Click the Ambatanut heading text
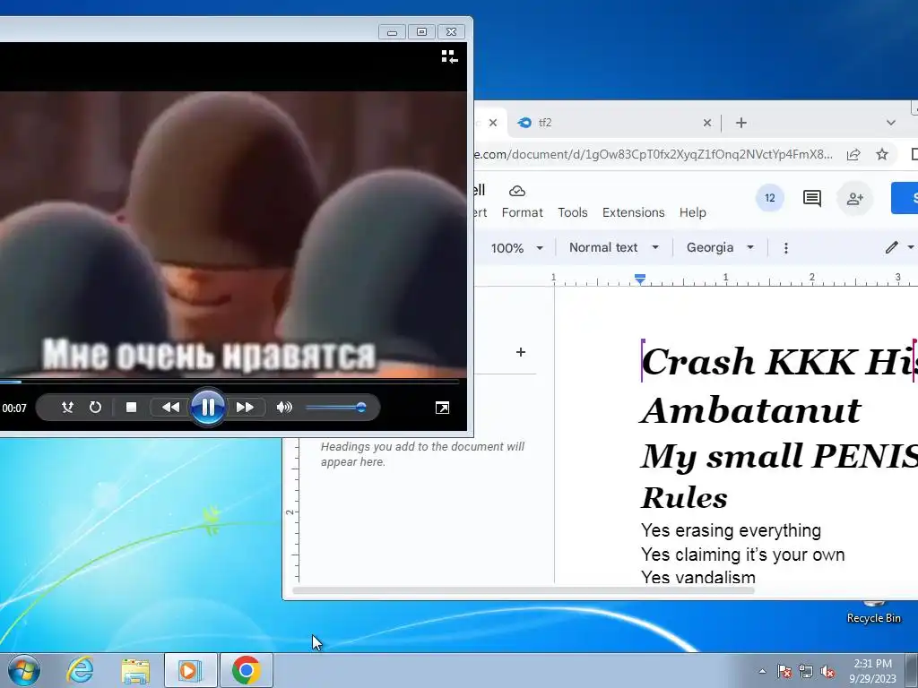Screen dimensions: 918x688 click(751, 410)
